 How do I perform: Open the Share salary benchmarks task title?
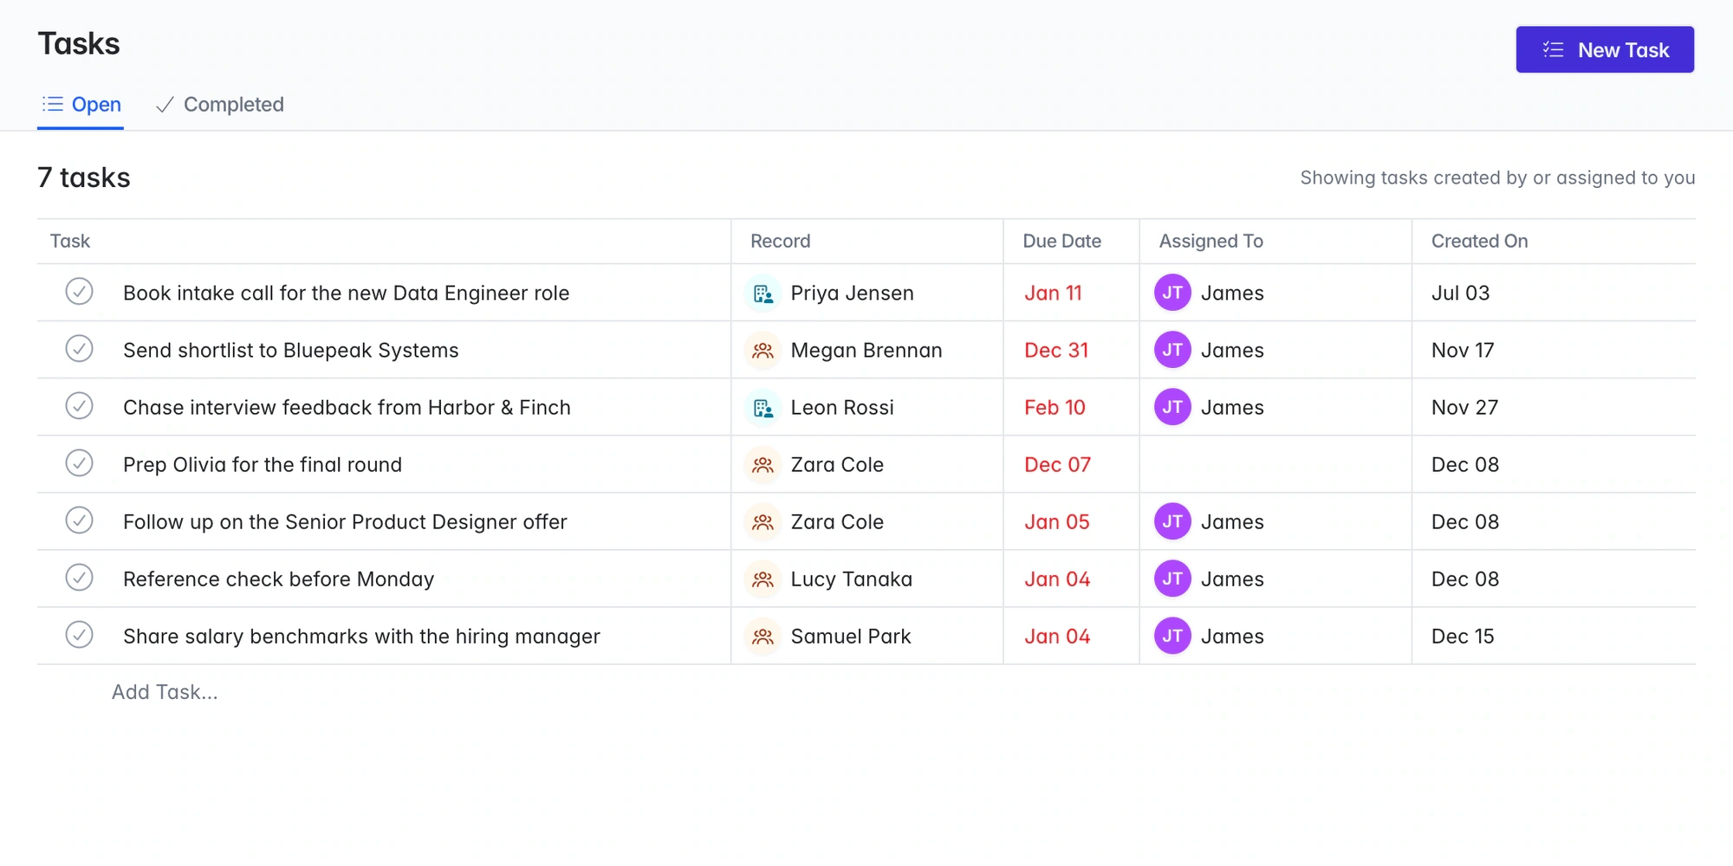(x=361, y=637)
